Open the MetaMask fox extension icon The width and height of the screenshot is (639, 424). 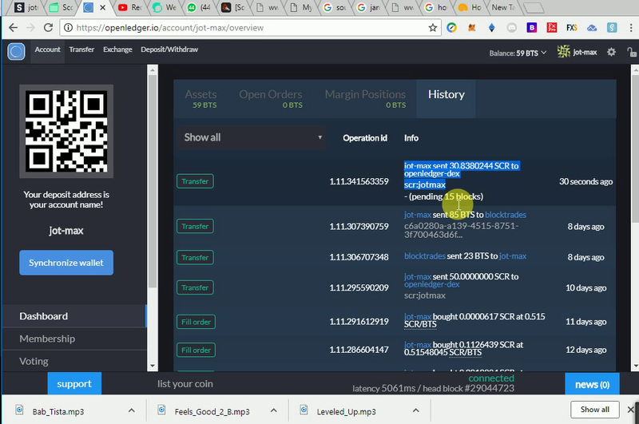point(472,28)
